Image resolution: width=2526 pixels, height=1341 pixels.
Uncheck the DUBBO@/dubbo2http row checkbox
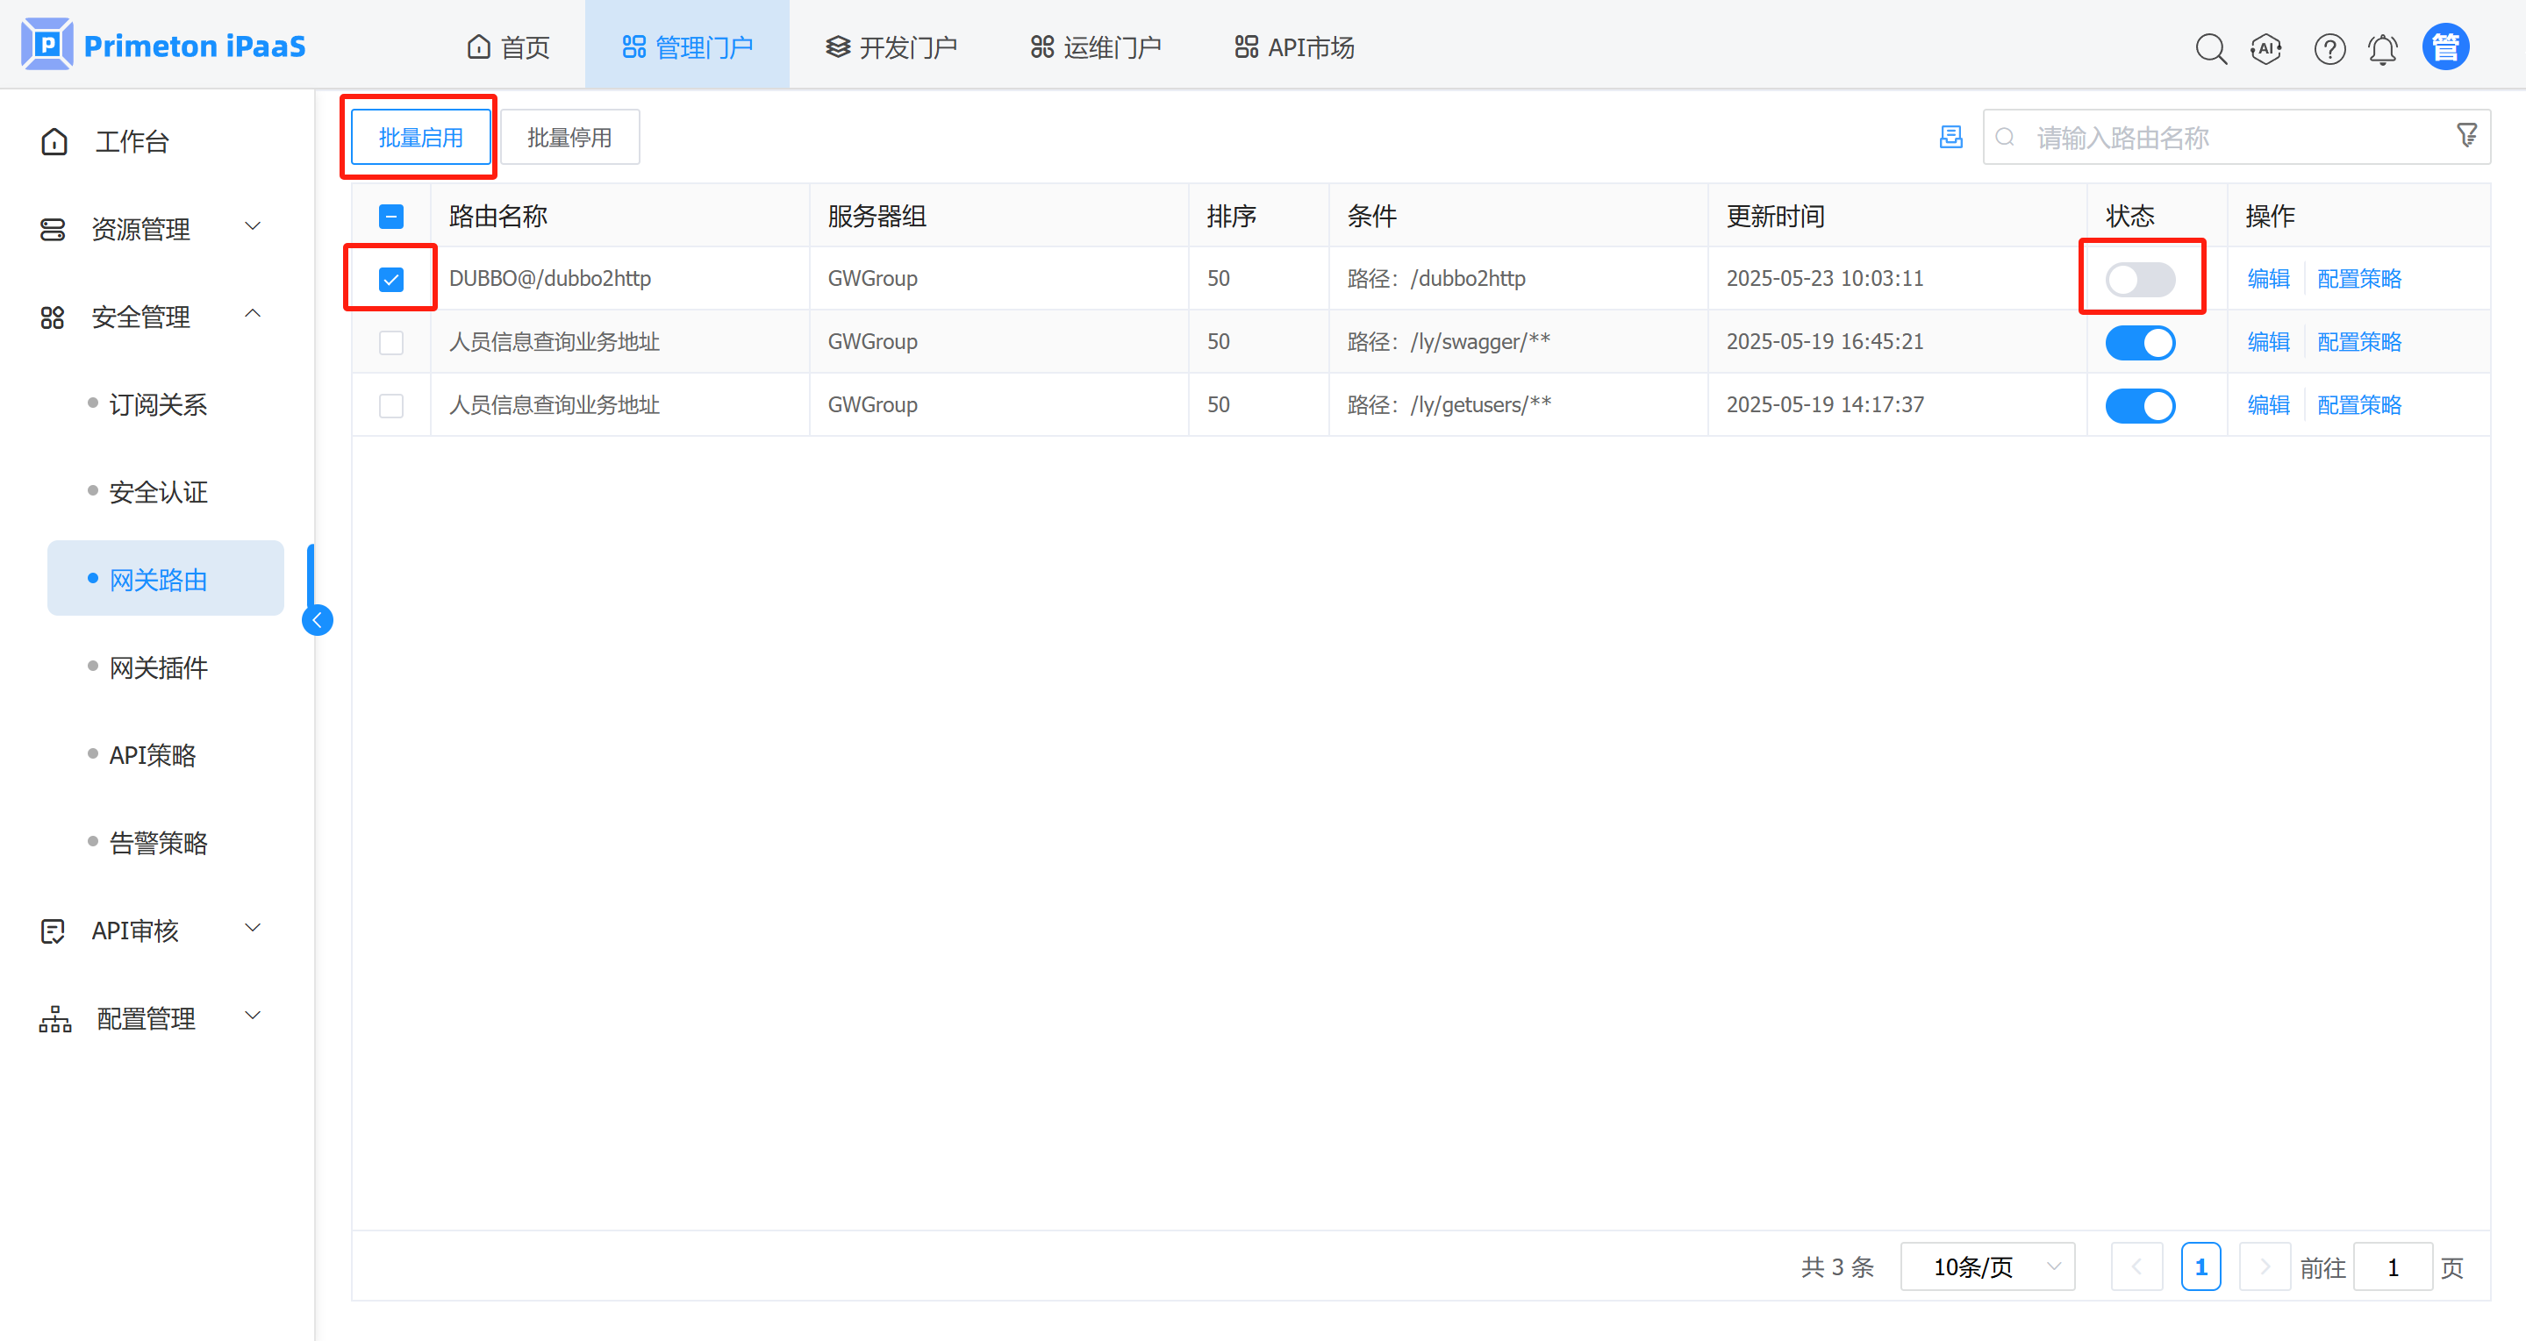click(x=391, y=280)
